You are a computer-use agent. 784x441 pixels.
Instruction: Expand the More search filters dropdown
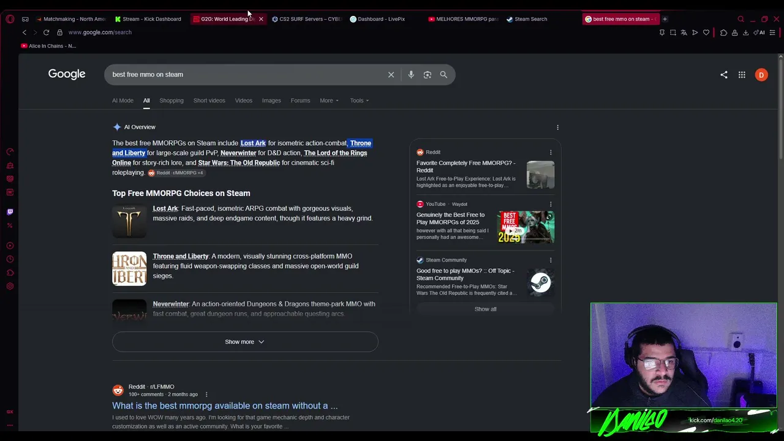coord(329,100)
